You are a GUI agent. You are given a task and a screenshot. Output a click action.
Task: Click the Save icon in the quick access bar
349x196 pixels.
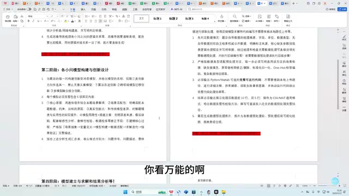click(35, 9)
